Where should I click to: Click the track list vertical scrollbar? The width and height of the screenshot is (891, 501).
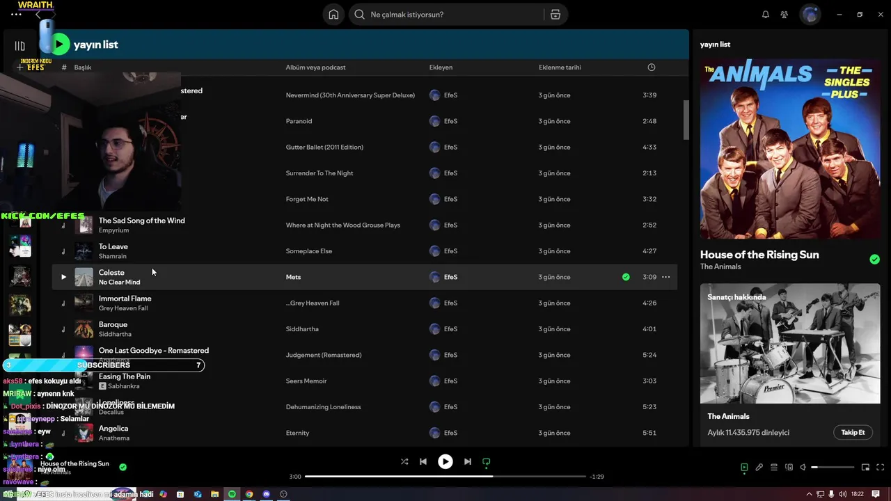686,120
